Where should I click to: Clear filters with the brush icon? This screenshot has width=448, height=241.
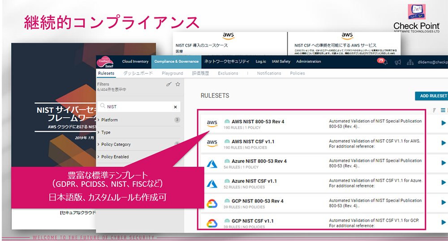click(169, 84)
